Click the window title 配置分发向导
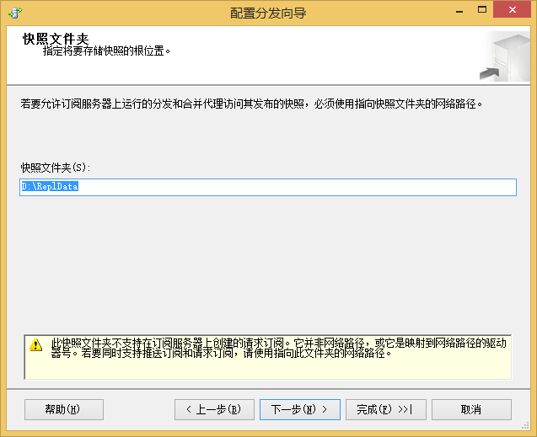The image size is (537, 437). (x=268, y=13)
